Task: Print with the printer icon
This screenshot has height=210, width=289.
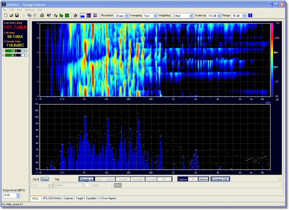Action: coord(42,16)
